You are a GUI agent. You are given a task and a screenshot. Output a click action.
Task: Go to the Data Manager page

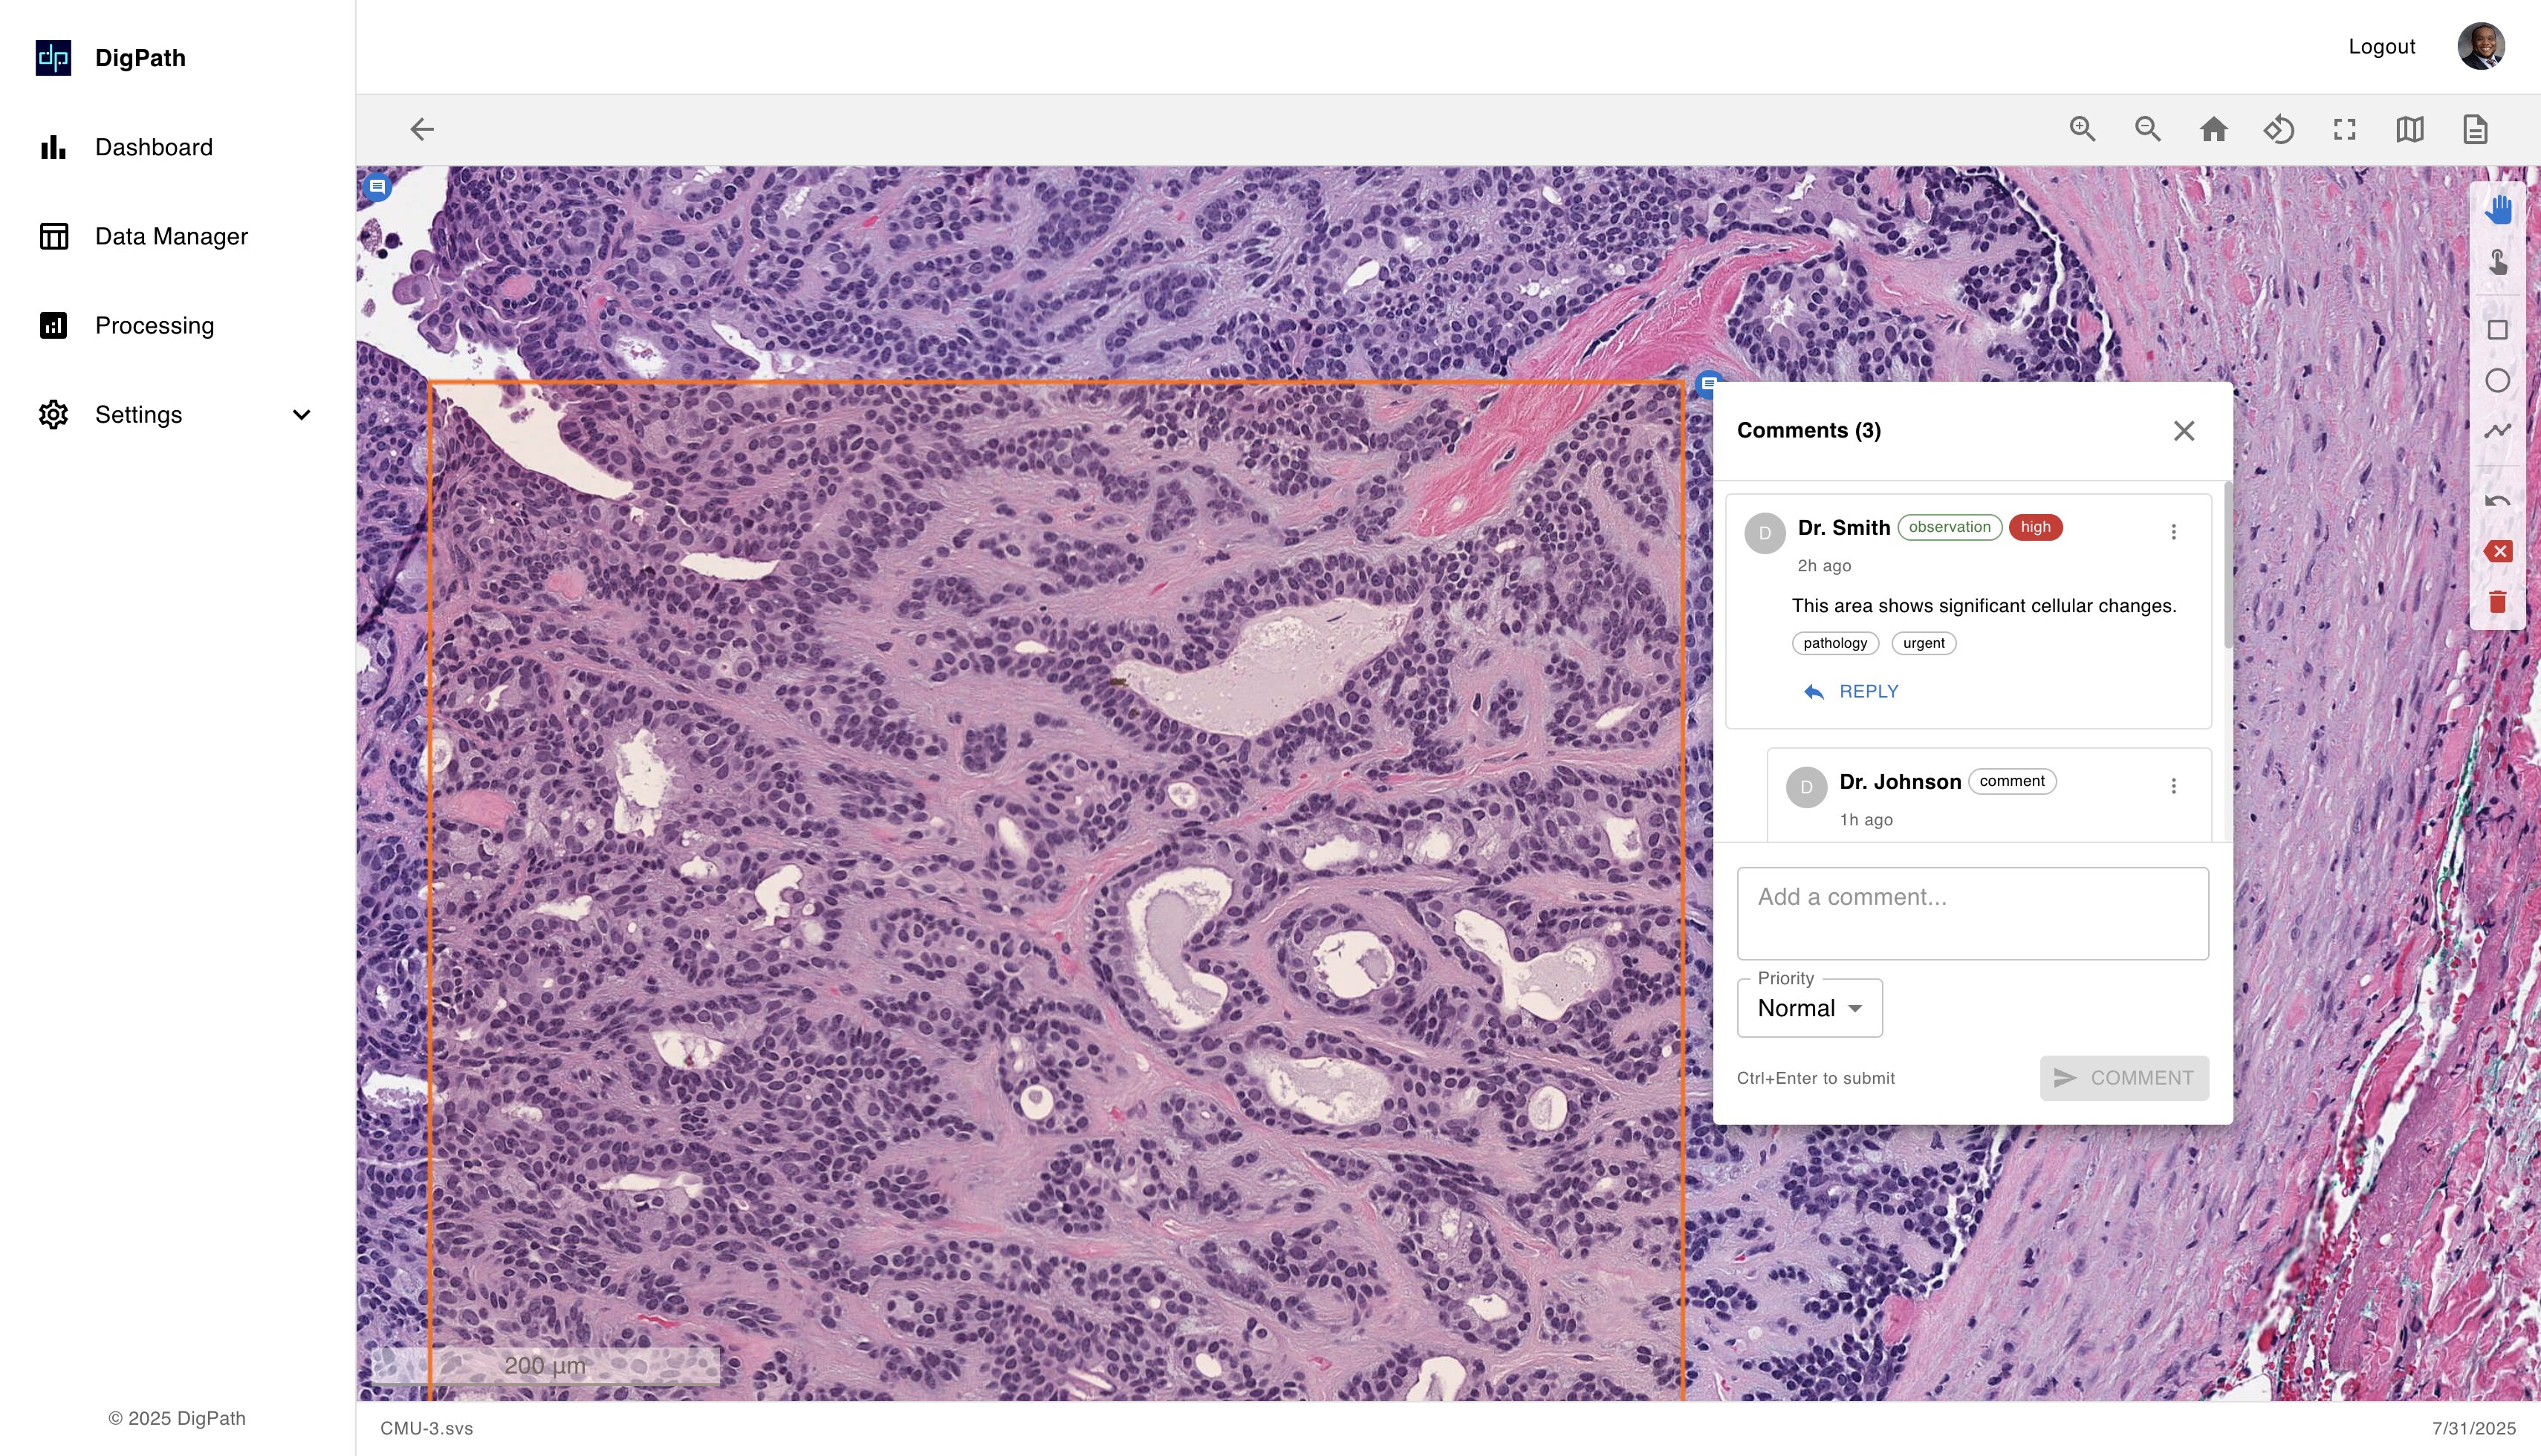(171, 236)
